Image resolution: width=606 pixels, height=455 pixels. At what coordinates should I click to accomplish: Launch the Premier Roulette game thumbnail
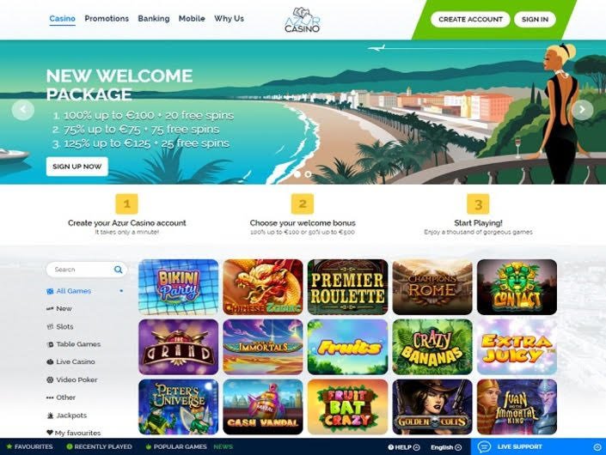(x=347, y=287)
